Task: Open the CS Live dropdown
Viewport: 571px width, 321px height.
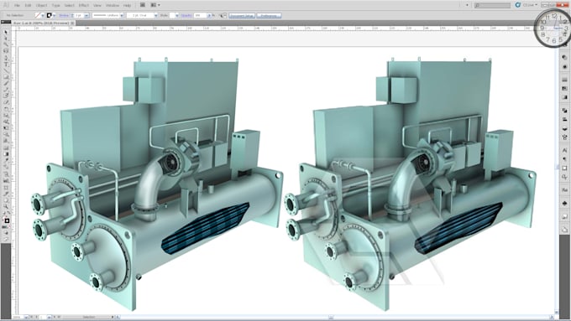Action: [x=530, y=5]
